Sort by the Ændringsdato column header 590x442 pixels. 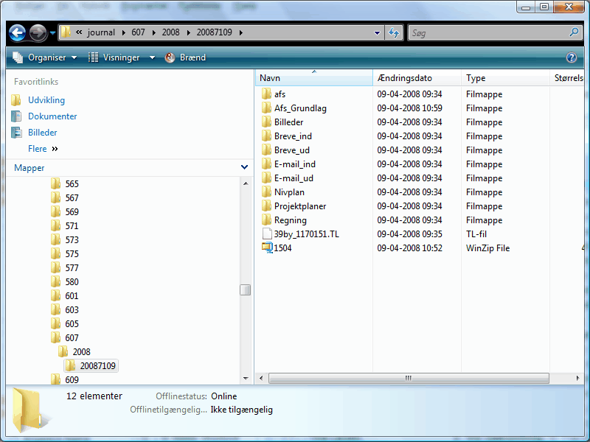417,78
